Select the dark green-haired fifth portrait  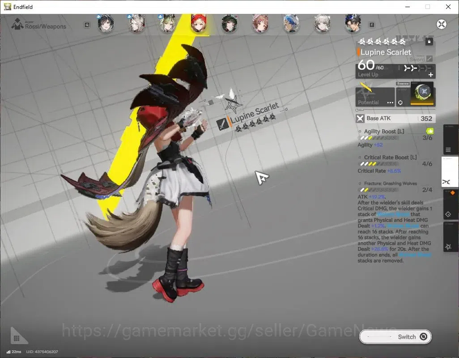pyautogui.click(x=229, y=24)
